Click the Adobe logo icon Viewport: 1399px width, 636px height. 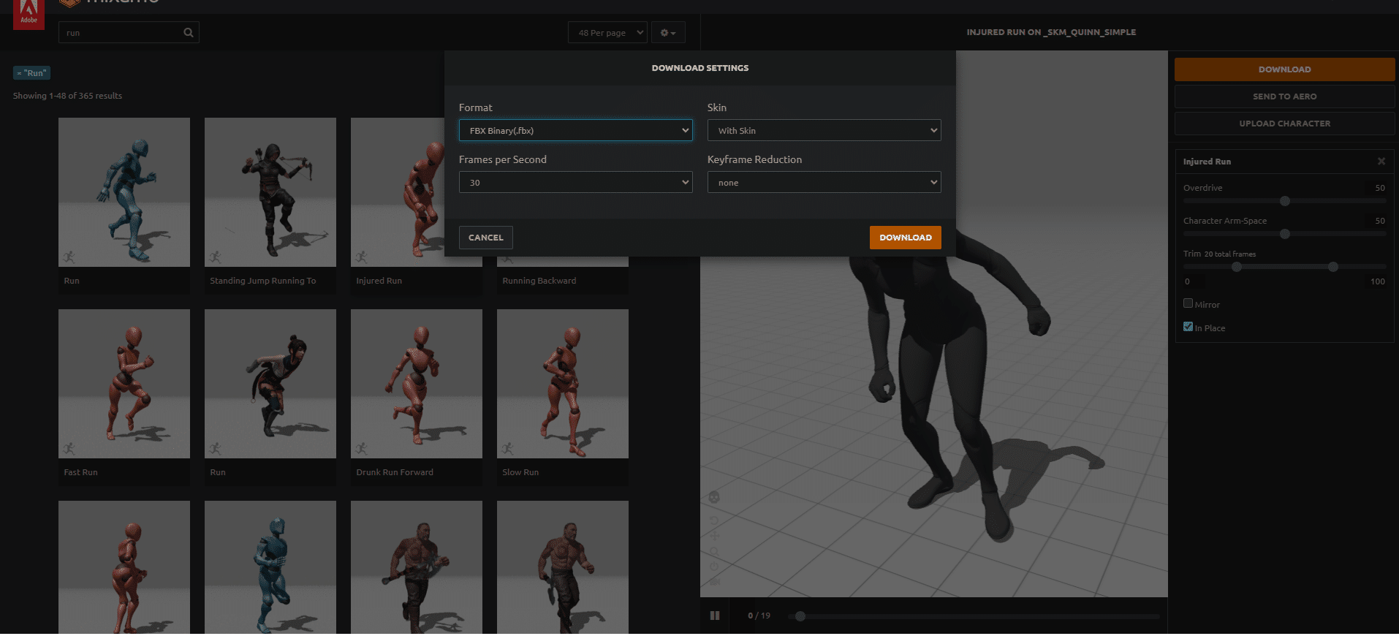click(x=29, y=13)
